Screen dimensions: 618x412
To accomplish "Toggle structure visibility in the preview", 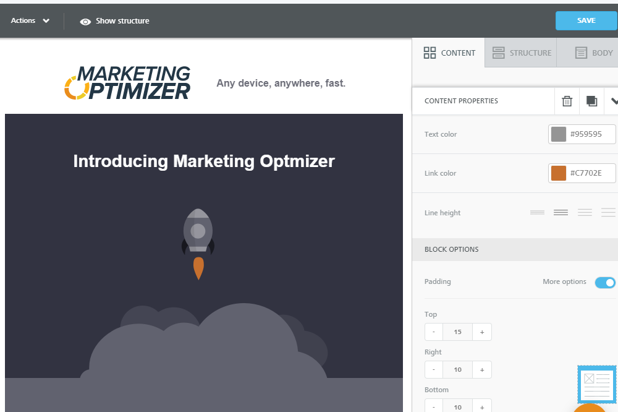I will (x=114, y=20).
